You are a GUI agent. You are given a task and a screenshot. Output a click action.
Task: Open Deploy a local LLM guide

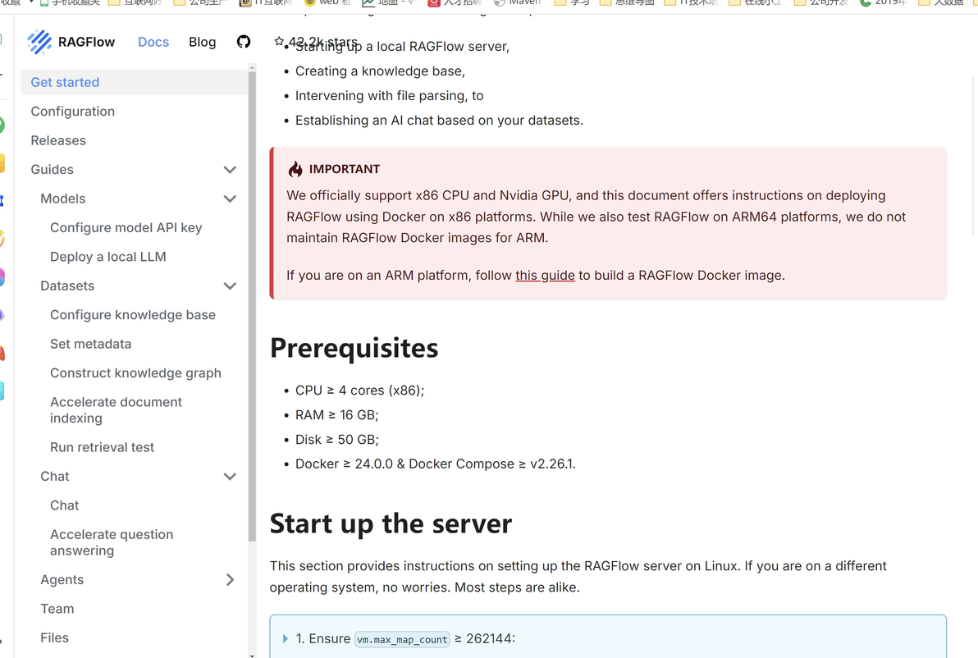click(108, 257)
